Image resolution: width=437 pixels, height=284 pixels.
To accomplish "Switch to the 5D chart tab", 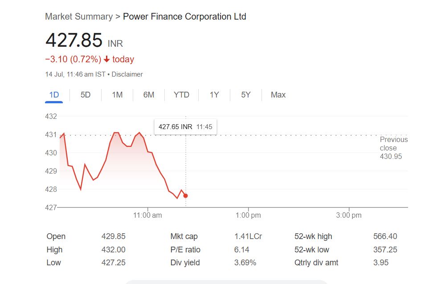I will [86, 95].
